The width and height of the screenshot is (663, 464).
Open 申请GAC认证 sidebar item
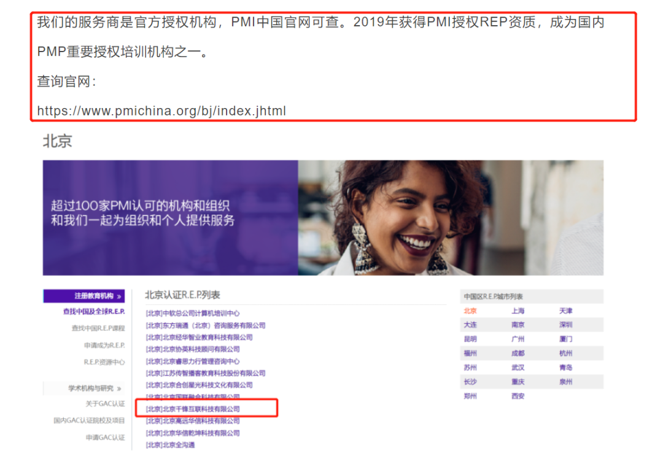pos(106,437)
